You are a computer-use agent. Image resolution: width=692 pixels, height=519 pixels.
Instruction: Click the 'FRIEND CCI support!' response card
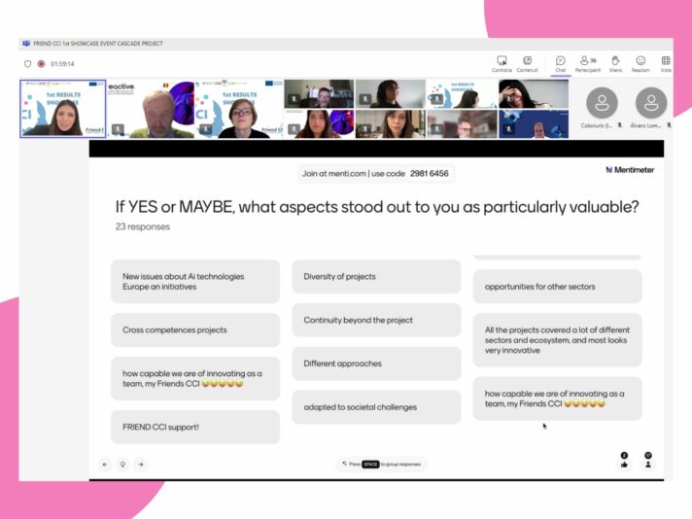pos(194,427)
